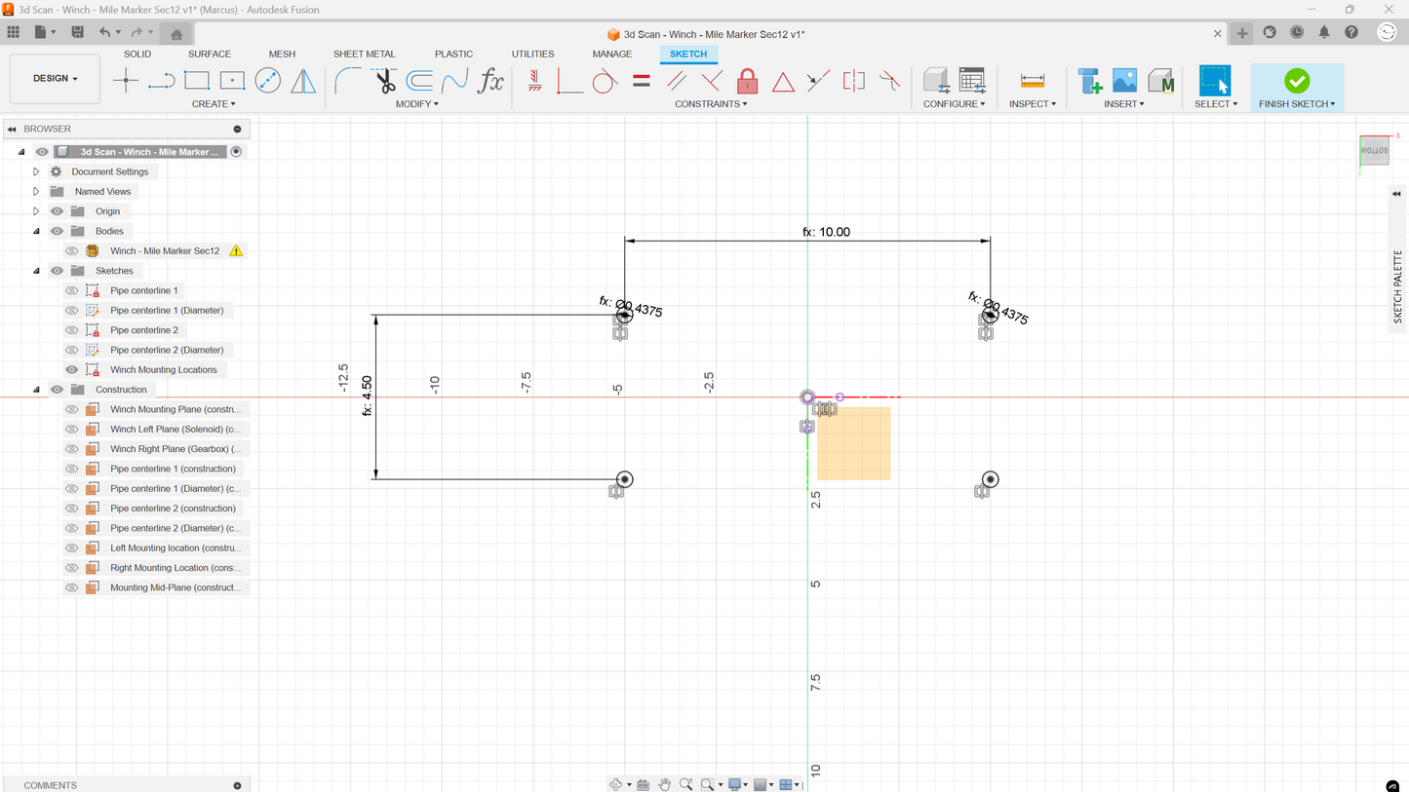Open the UTILITIES tab
Viewport: 1409px width, 792px height.
click(532, 54)
